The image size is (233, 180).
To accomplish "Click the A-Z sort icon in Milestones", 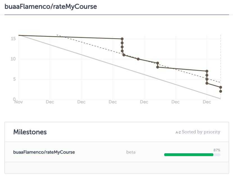I will tap(178, 132).
